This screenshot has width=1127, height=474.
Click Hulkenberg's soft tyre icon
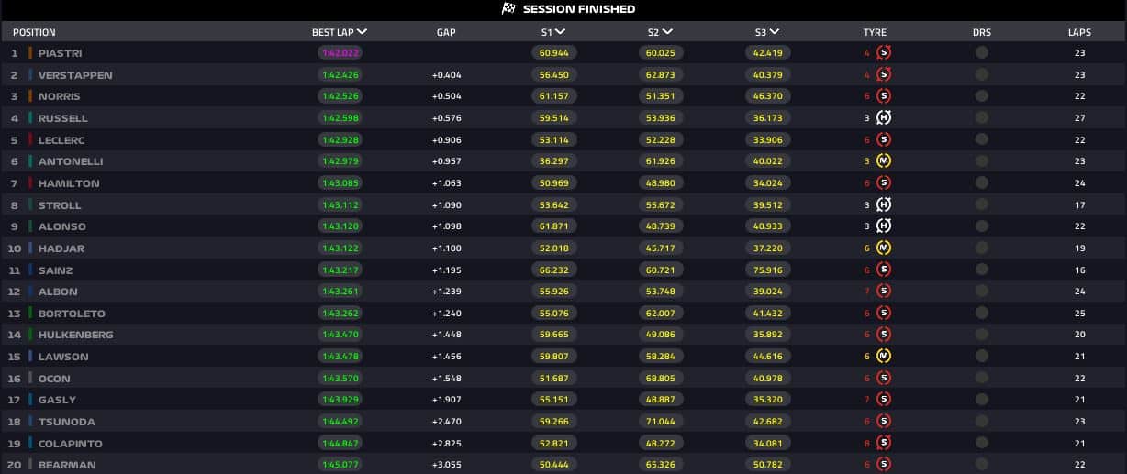point(884,335)
